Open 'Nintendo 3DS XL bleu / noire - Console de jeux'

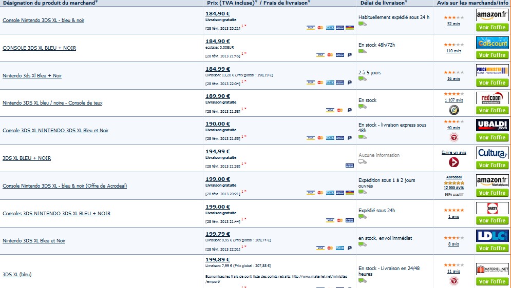(x=52, y=102)
